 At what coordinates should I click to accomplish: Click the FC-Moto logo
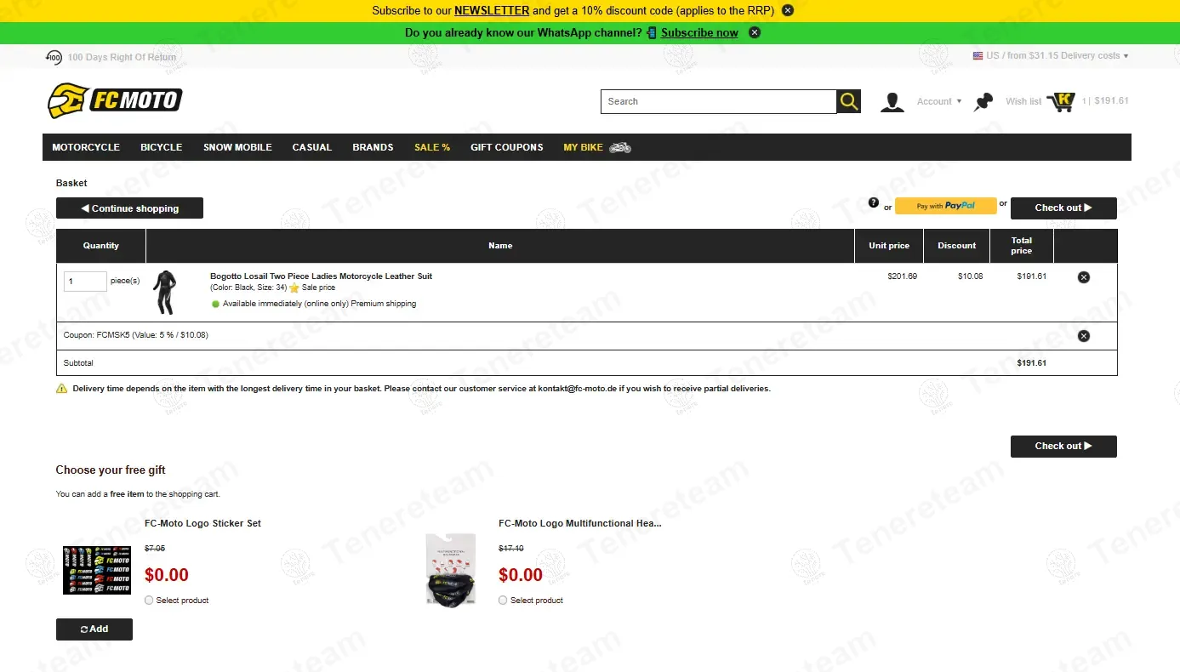pos(115,100)
